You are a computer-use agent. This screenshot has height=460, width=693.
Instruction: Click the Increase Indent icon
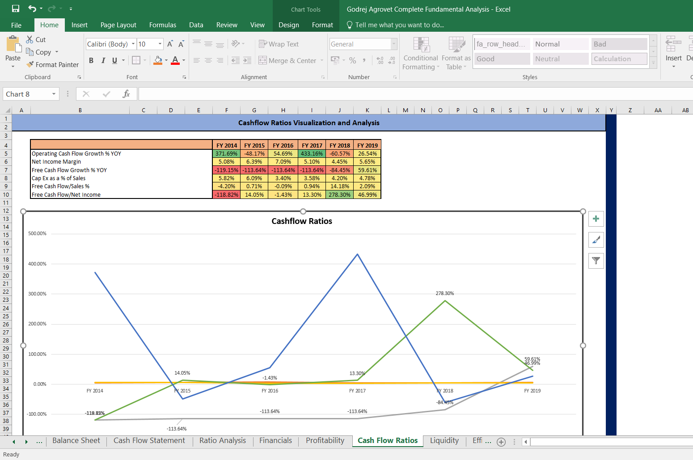[x=247, y=60]
